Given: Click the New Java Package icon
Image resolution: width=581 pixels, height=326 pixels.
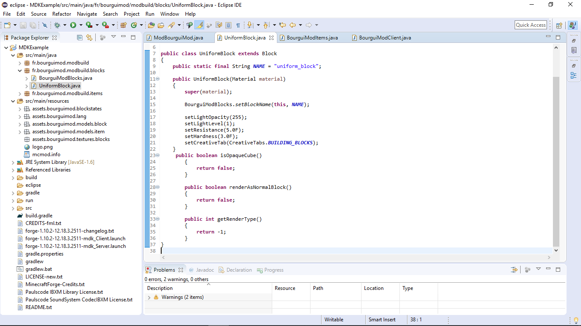Looking at the screenshot, I should tap(124, 25).
